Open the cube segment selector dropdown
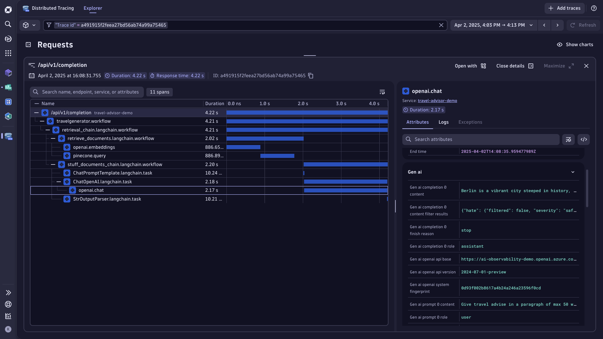 29,25
